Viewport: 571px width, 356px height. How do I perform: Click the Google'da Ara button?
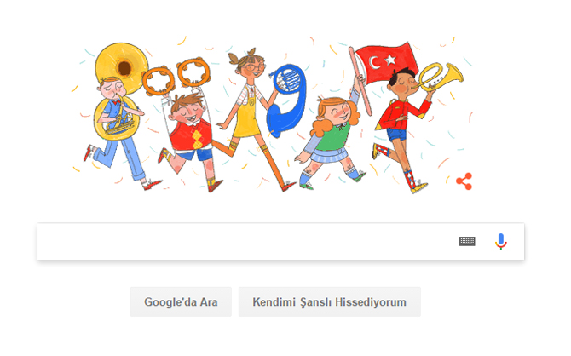click(x=181, y=301)
